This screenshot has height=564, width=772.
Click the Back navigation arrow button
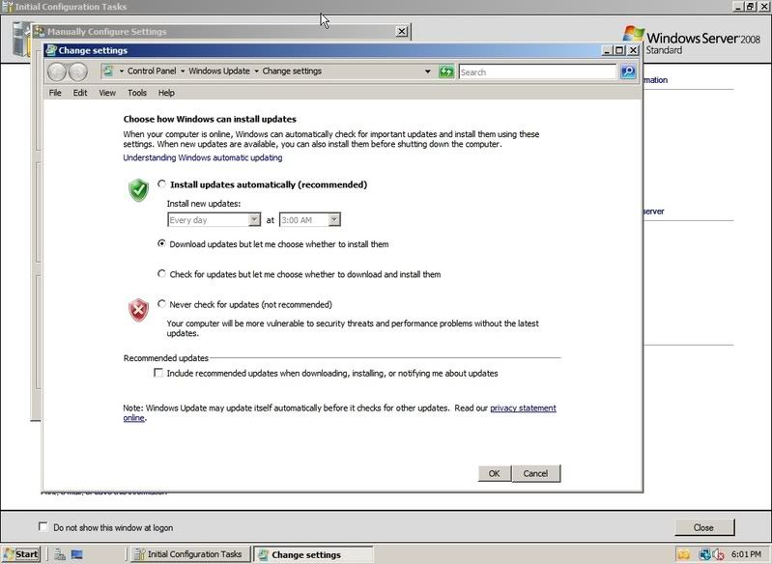[57, 71]
